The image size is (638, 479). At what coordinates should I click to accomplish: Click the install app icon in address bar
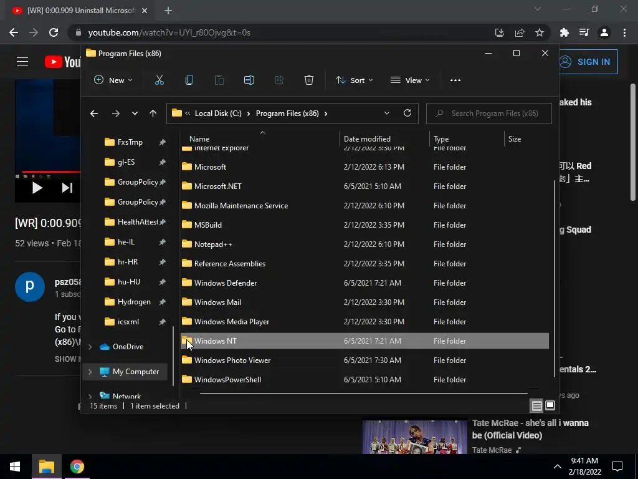[500, 32]
